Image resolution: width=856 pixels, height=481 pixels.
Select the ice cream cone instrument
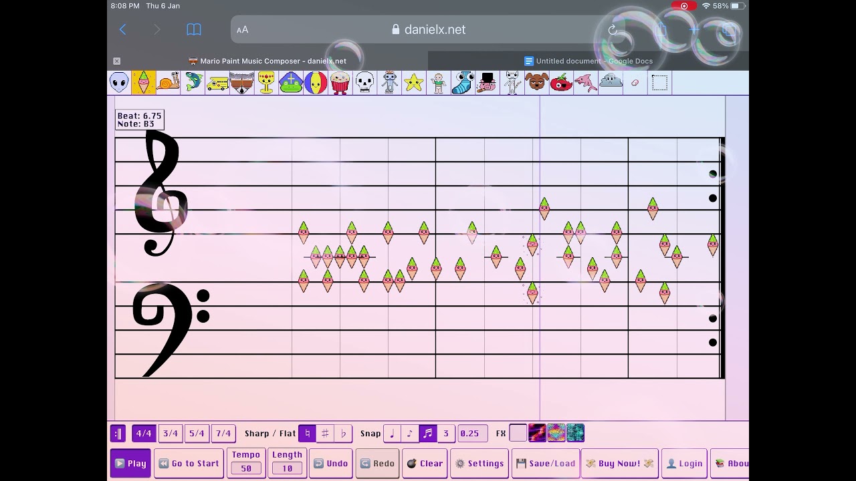144,83
